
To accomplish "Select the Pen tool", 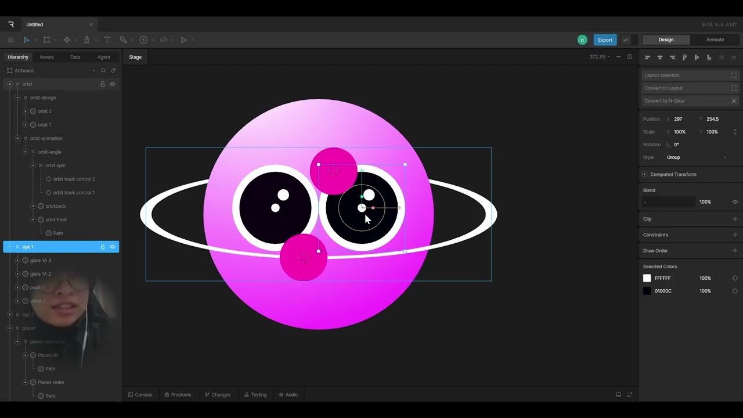I will tap(86, 40).
